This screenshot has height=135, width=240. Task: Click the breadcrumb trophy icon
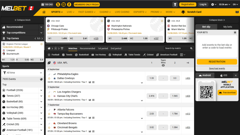pyautogui.click(x=62, y=48)
